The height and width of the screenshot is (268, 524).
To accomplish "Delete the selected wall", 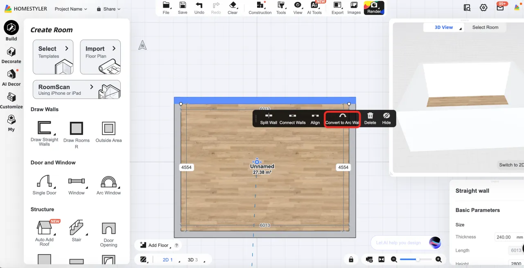I will click(x=370, y=116).
